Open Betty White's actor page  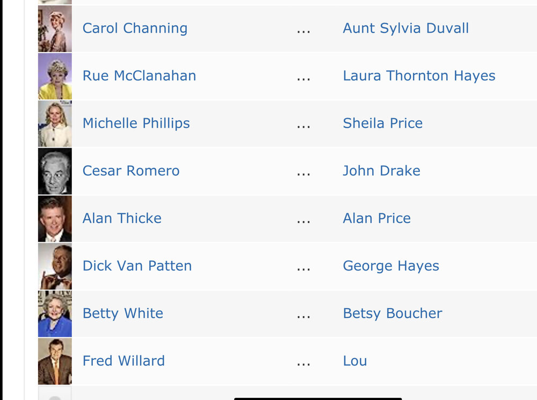click(123, 314)
